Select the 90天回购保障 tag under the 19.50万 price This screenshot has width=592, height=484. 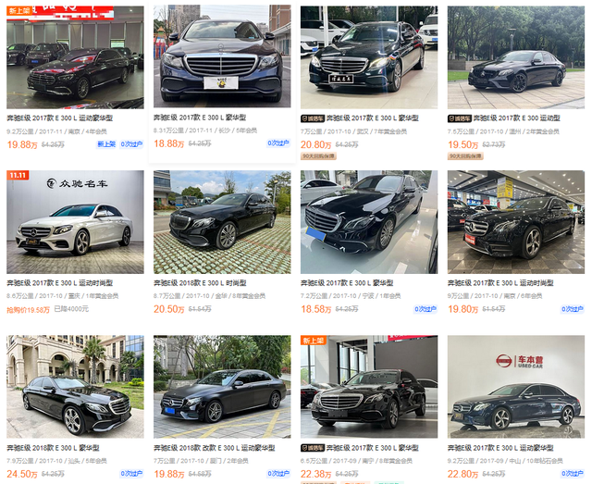[x=465, y=156]
